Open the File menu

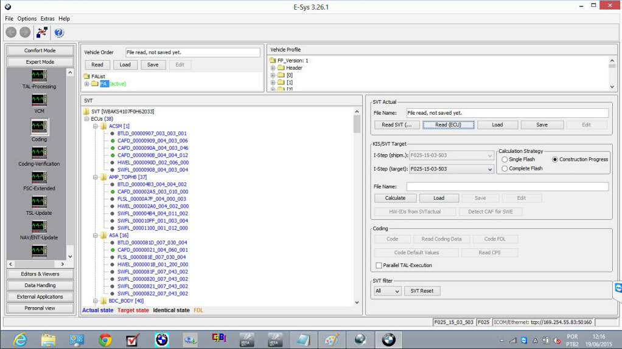(x=9, y=19)
